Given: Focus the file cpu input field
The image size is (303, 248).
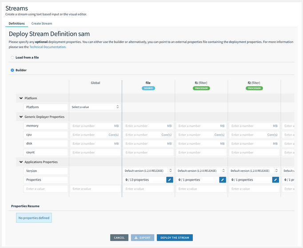Looking at the screenshot, I should click(x=148, y=135).
